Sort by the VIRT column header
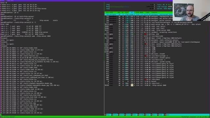Screen dimensions: 210x118 (x=127, y=12)
